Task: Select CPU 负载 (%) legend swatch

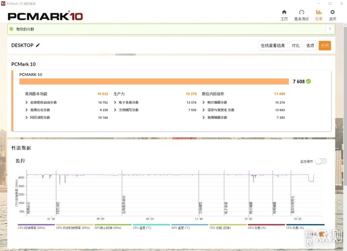Action: (x=305, y=225)
